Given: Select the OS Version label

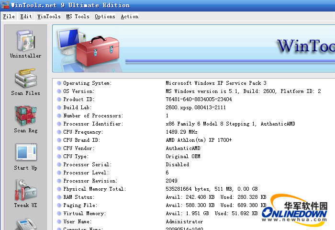Looking at the screenshot, I should coord(78,91).
